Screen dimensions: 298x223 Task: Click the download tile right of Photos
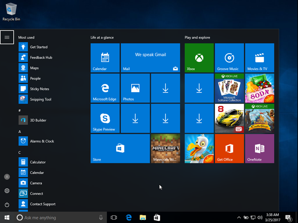[x=165, y=88]
